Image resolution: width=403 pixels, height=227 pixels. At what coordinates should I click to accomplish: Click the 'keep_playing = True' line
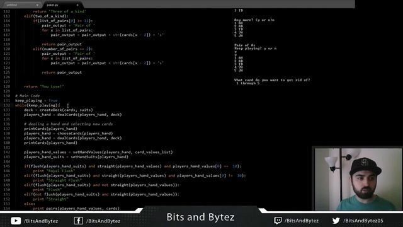point(37,101)
